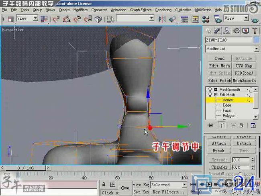Open Configure Modifier Sets icon

tap(253, 125)
